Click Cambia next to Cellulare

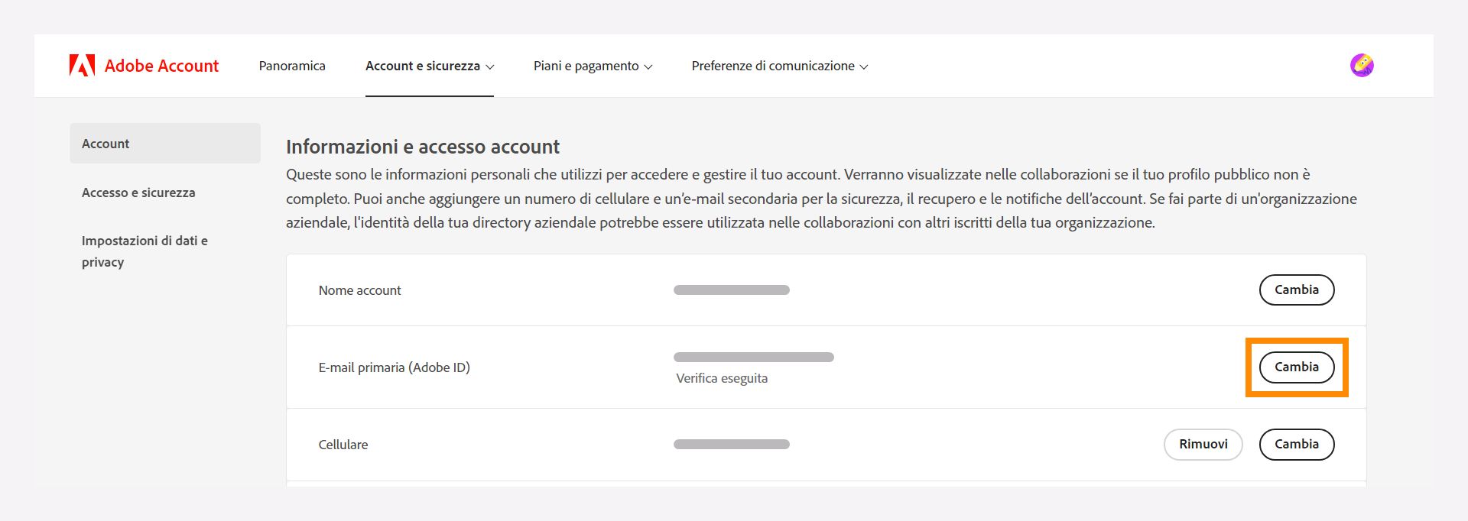click(x=1297, y=444)
